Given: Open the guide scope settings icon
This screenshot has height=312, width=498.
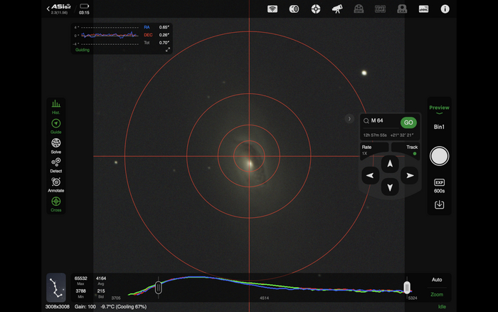Looking at the screenshot, I should pyautogui.click(x=316, y=9).
